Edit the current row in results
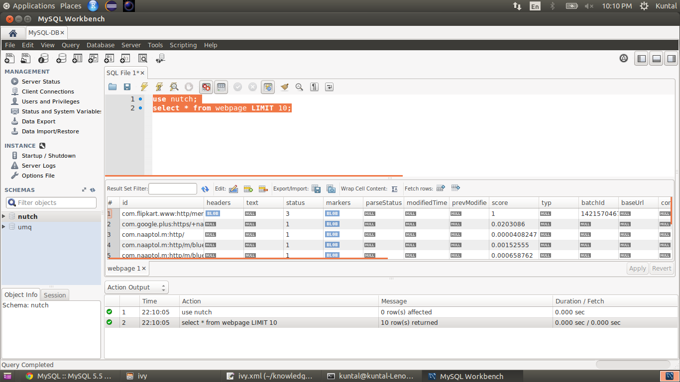This screenshot has height=382, width=680. tap(233, 189)
